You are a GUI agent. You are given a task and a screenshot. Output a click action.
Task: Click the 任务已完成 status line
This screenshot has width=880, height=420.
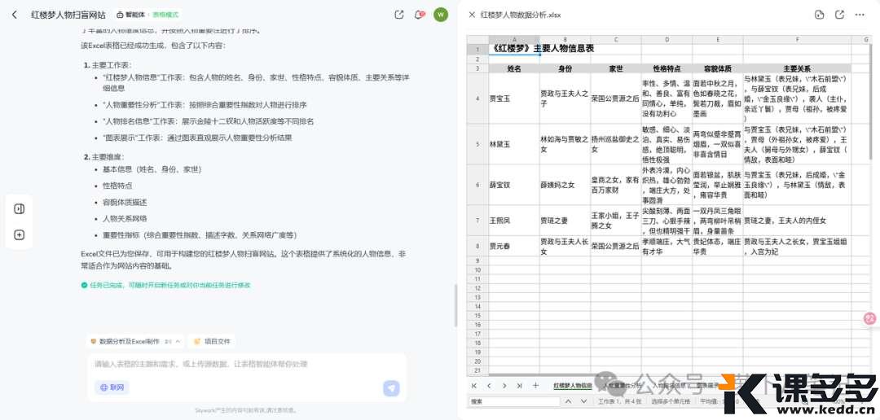[165, 285]
